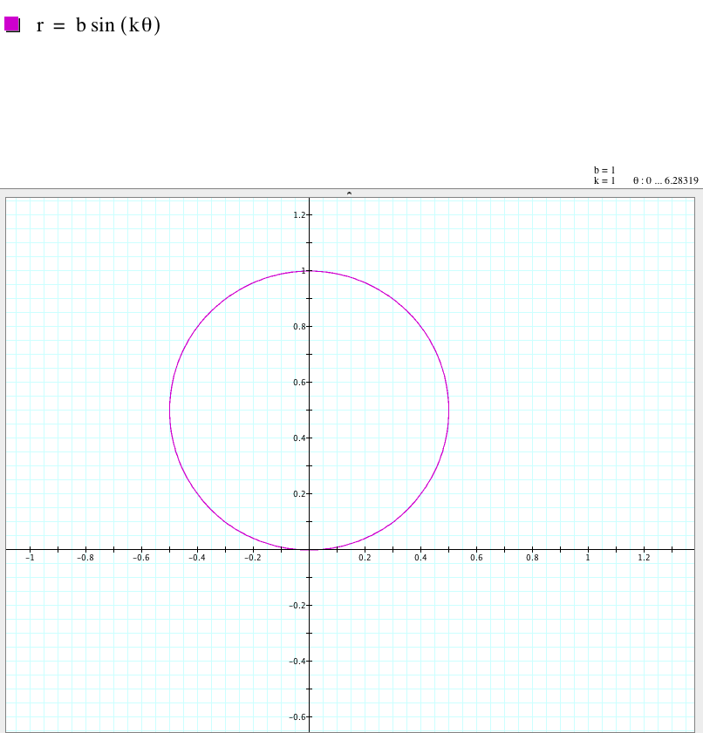Click the -0.6 label on the vertical axis
Screen dimensions: 703x733
(297, 716)
